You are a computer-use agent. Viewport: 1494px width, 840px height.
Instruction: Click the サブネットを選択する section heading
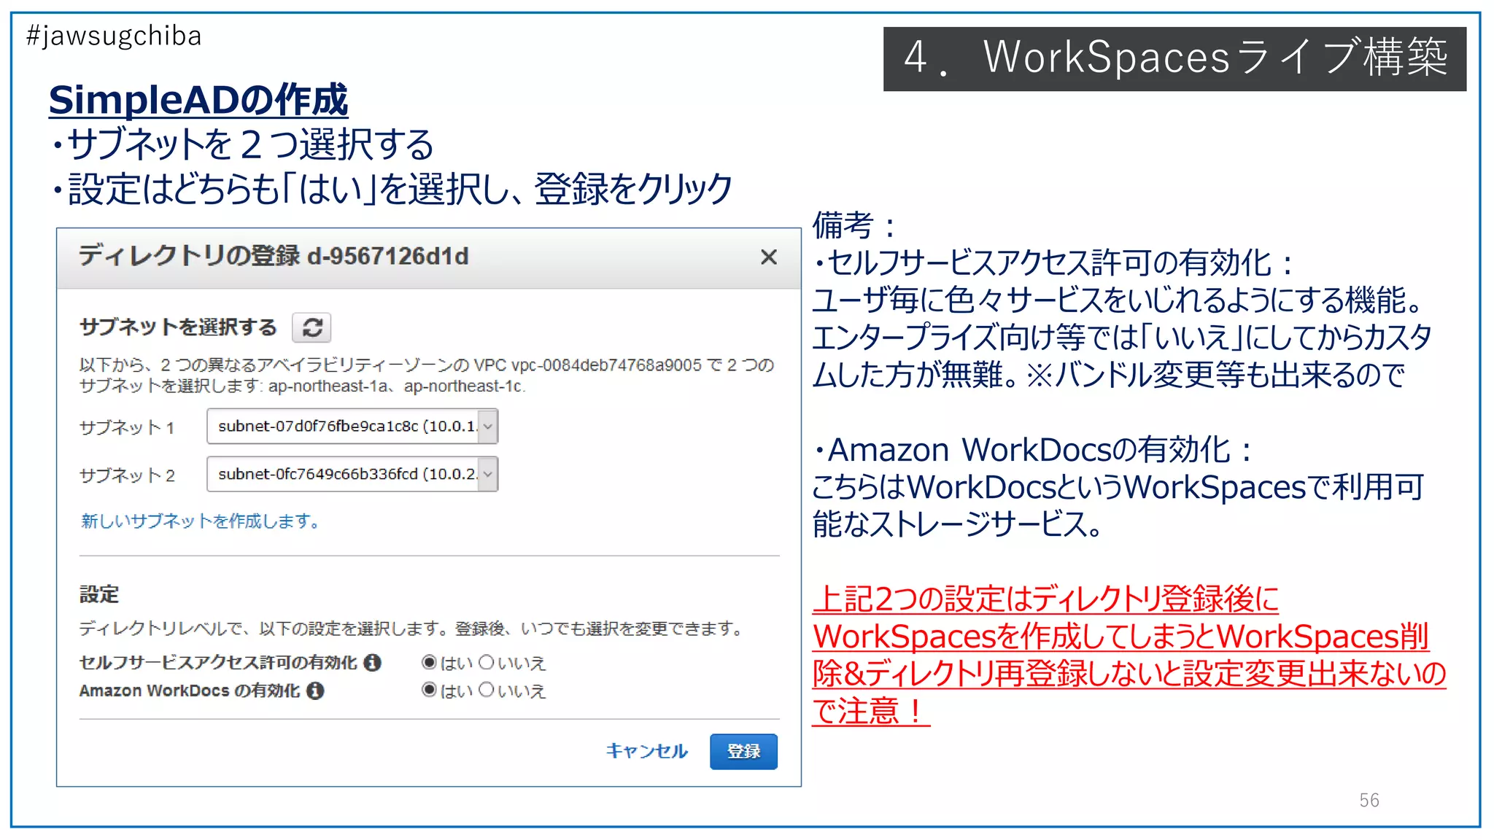point(178,327)
